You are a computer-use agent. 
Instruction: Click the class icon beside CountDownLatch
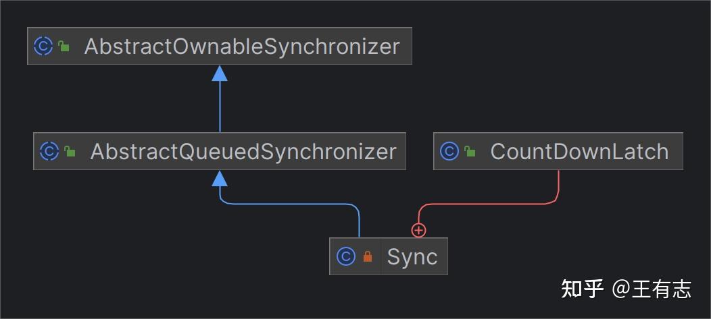coord(449,151)
